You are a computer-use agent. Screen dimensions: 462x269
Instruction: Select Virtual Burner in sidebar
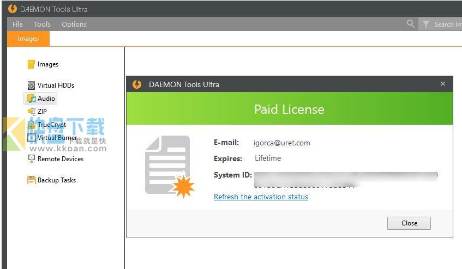coord(57,138)
